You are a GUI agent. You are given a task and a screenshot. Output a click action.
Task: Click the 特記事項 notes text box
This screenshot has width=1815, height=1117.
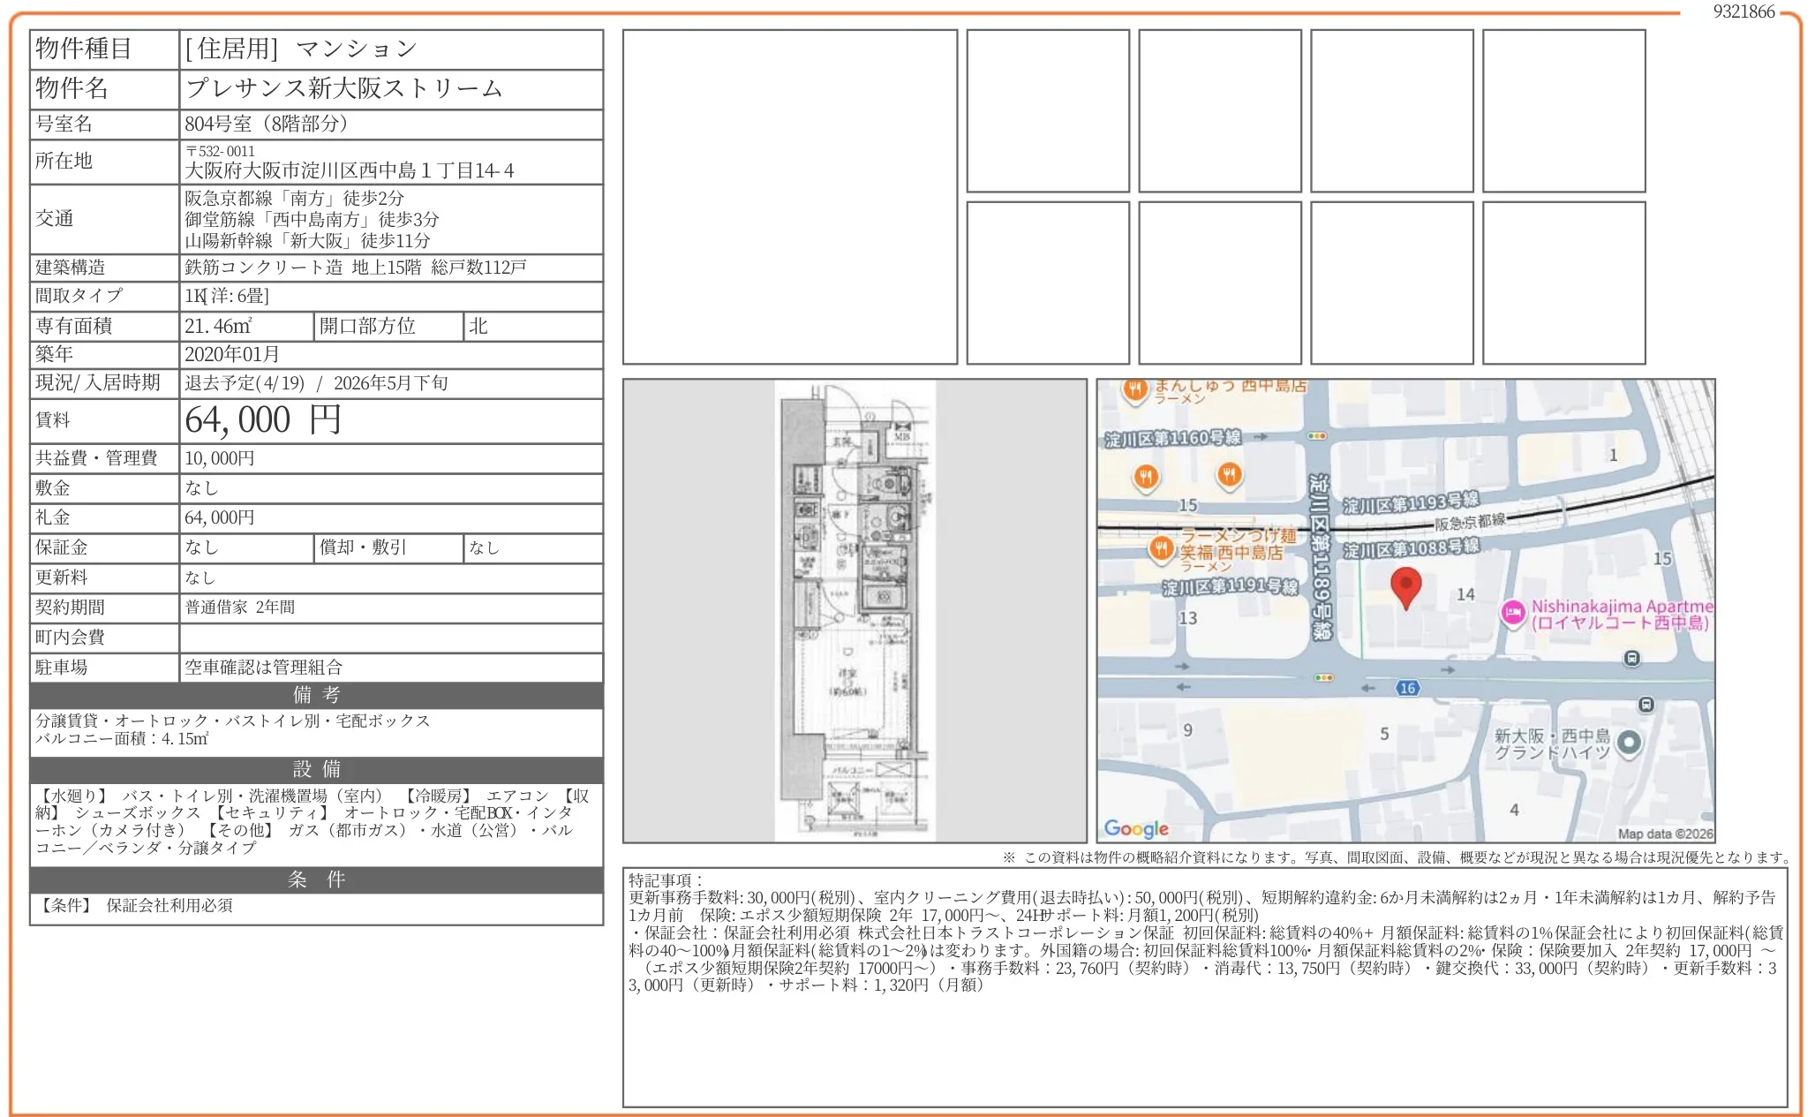[x=1204, y=986]
